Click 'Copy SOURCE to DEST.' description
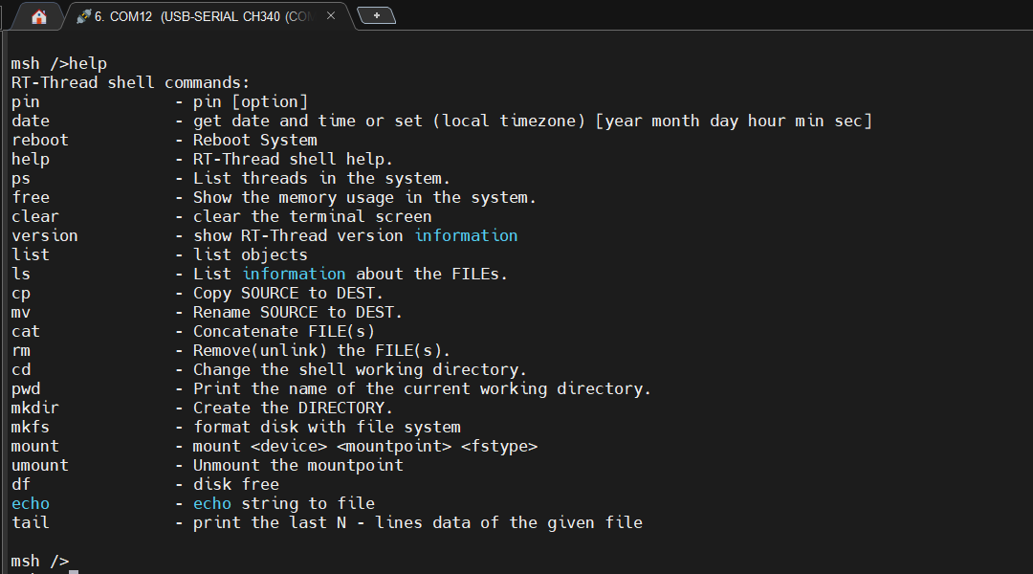Image resolution: width=1033 pixels, height=574 pixels. [288, 294]
